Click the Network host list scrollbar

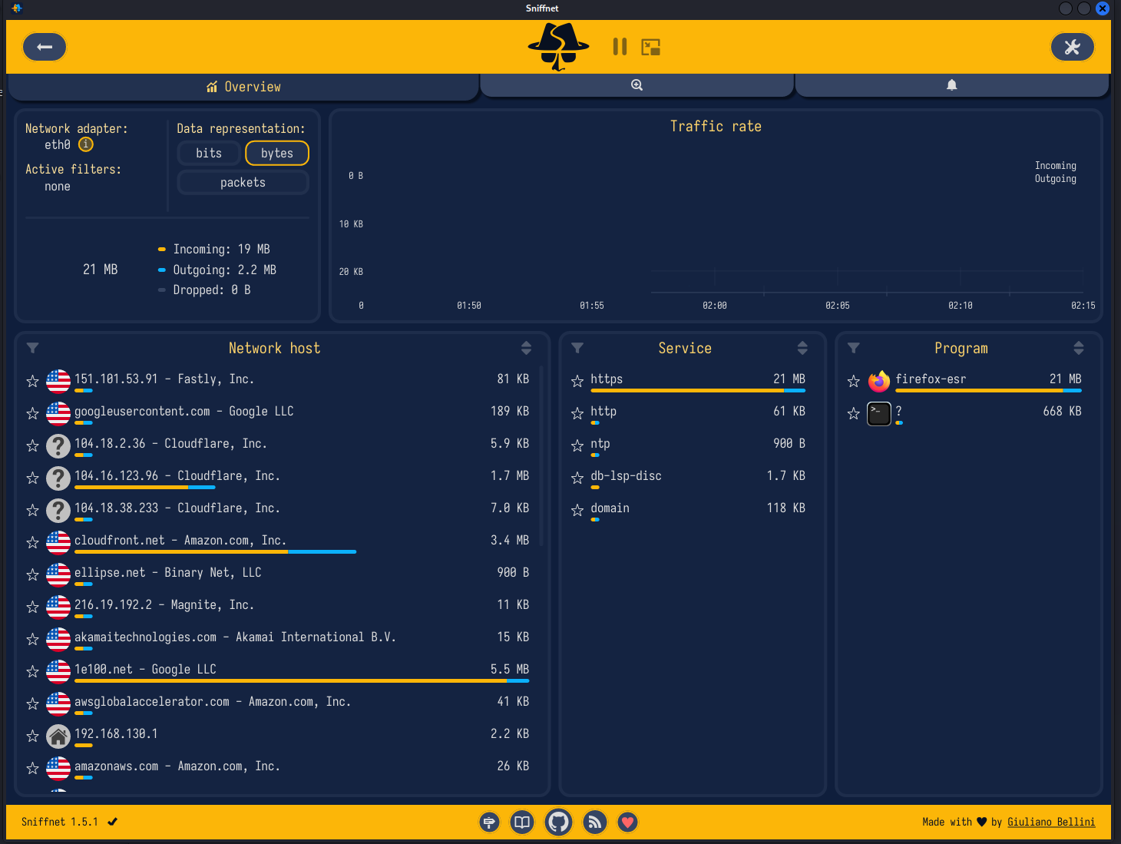pos(541,455)
